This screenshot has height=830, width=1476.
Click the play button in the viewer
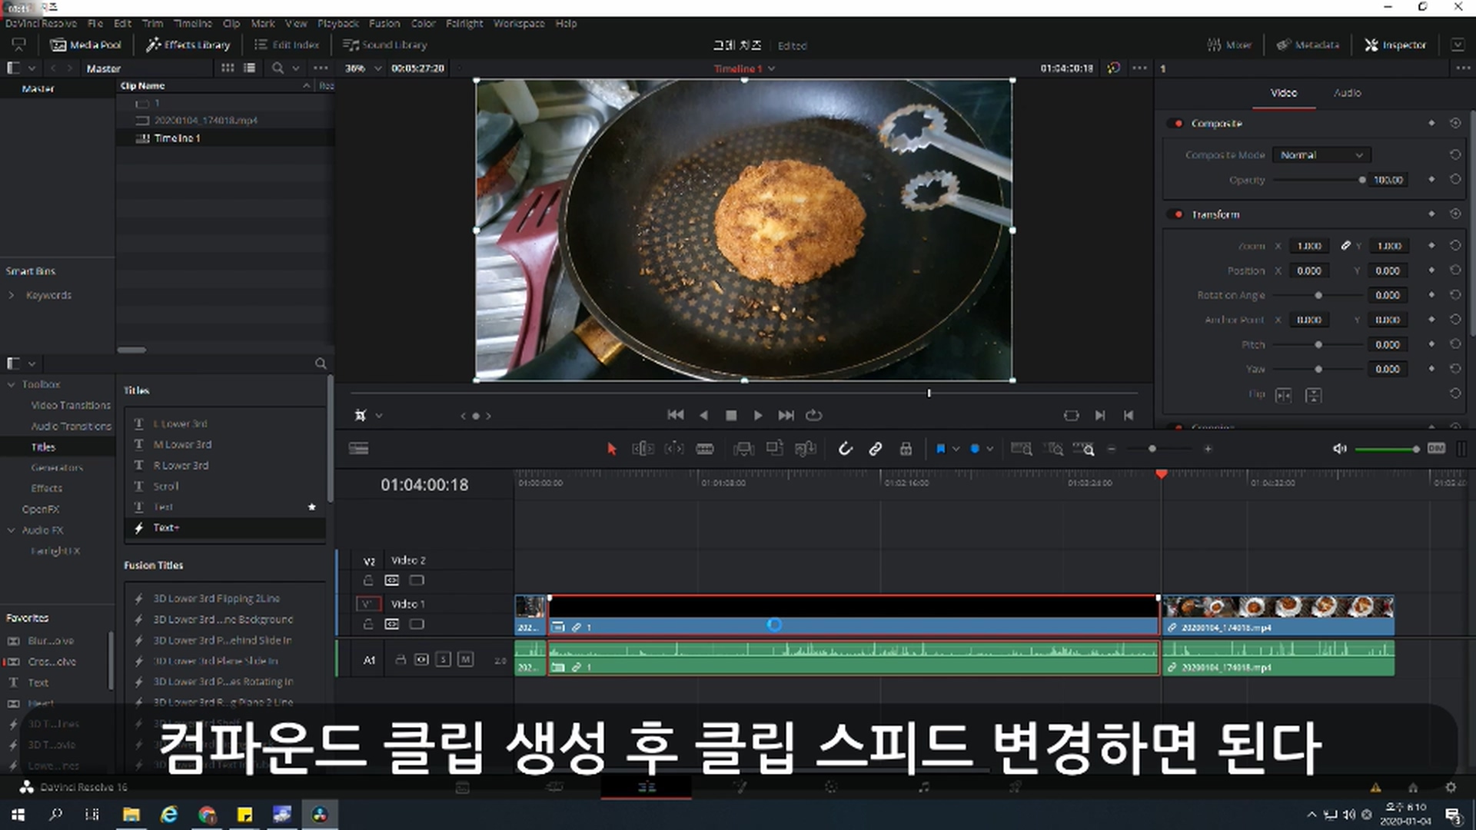click(758, 416)
